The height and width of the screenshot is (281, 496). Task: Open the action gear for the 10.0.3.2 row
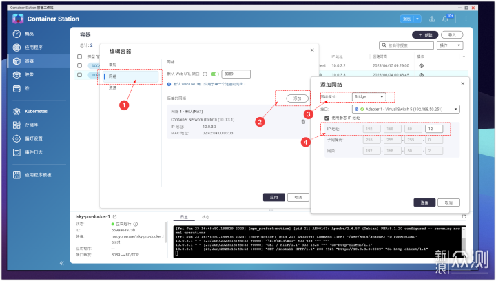[422, 65]
